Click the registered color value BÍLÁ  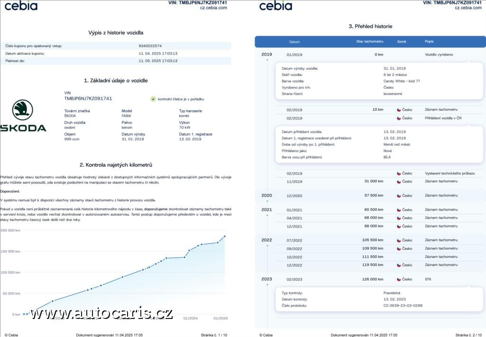pos(387,157)
